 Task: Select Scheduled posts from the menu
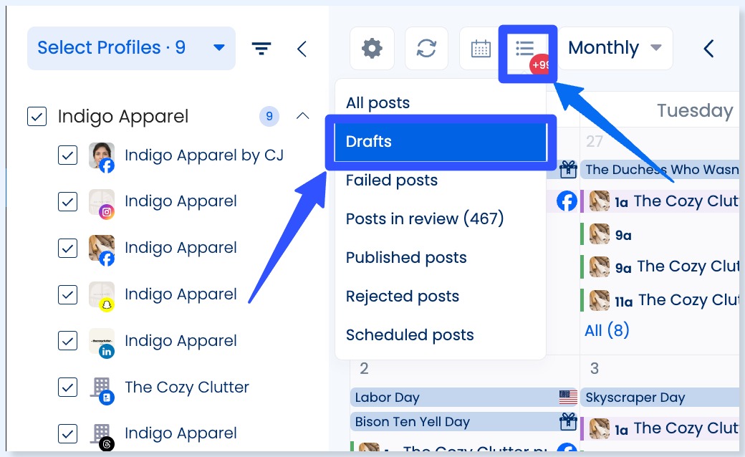tap(410, 335)
